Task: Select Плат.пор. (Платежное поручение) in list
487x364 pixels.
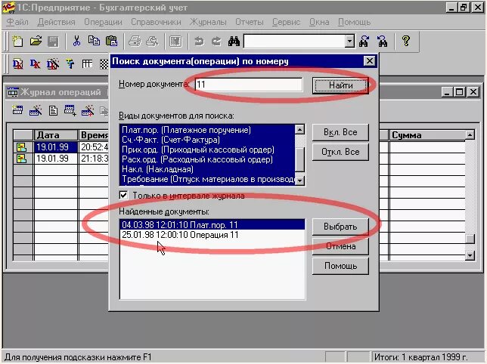Action: 207,130
